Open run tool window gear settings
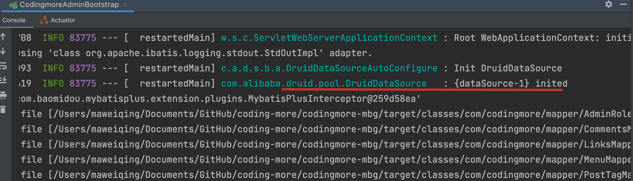This screenshot has height=181, width=633. 609,5
